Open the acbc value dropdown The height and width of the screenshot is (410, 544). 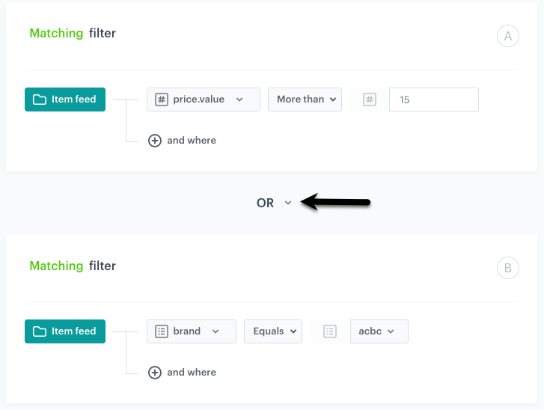pyautogui.click(x=379, y=331)
